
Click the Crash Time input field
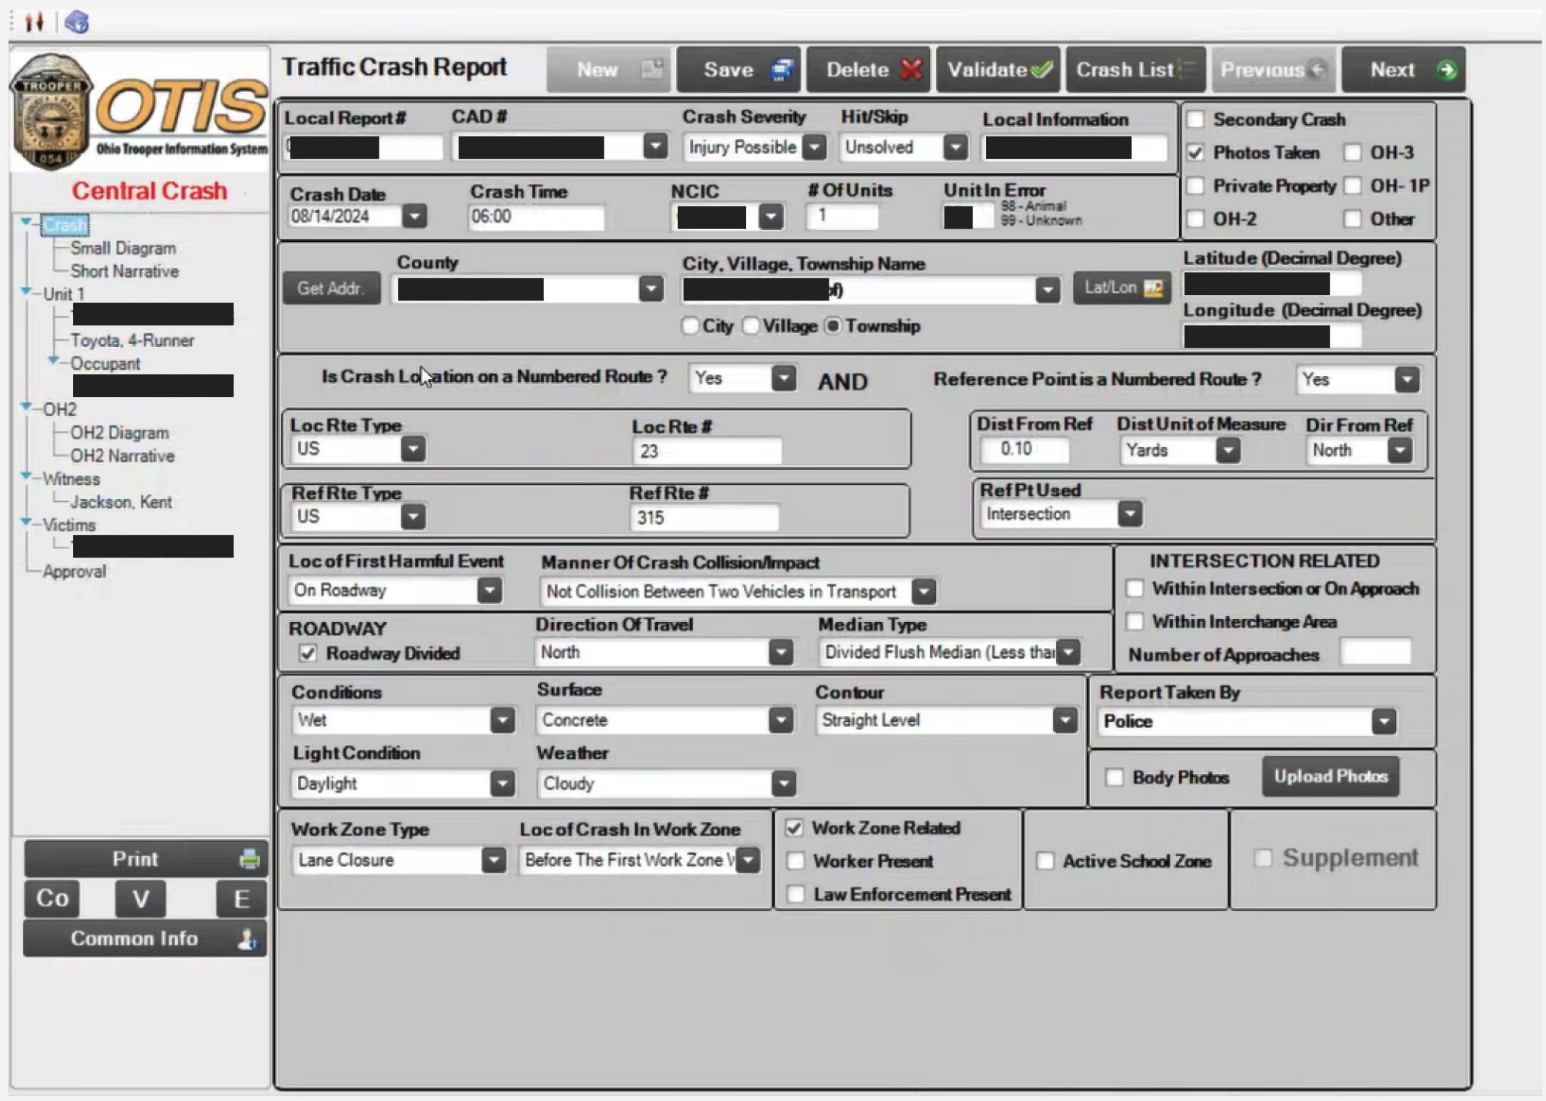535,216
